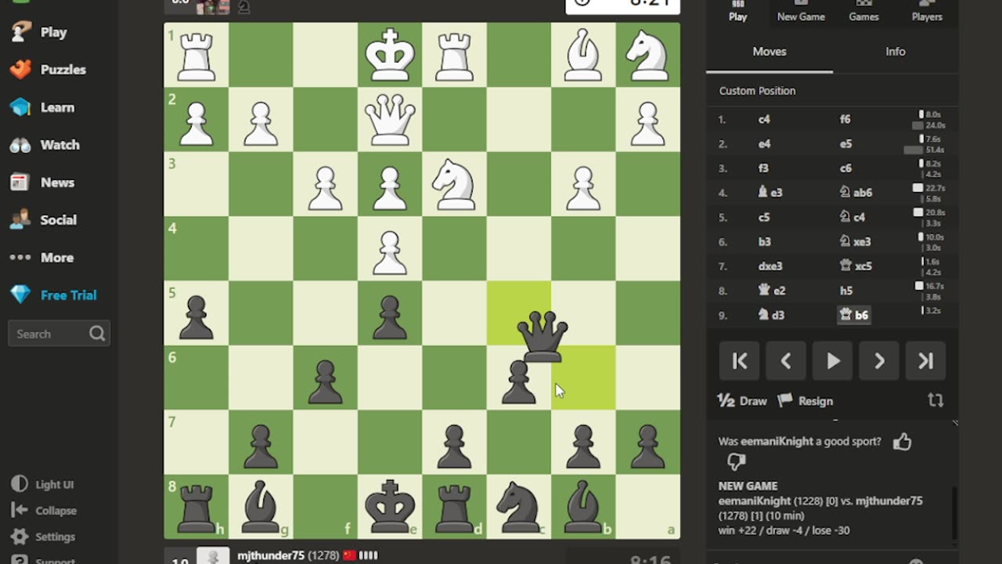Click mjthunder75's avatar thumbnail
The height and width of the screenshot is (564, 1002).
point(212,555)
